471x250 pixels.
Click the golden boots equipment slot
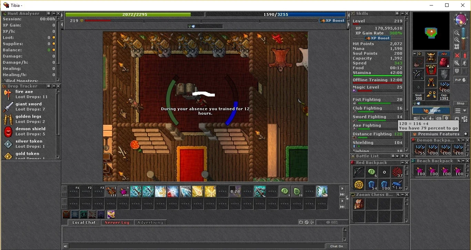pyautogui.click(x=431, y=95)
